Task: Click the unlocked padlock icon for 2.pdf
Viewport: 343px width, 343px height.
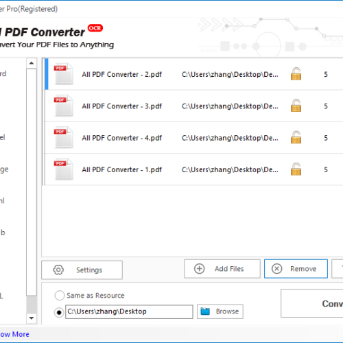Action: [x=296, y=74]
